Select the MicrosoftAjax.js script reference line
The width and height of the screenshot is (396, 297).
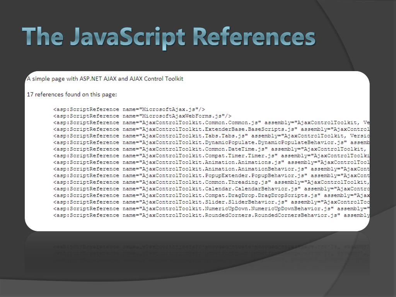pyautogui.click(x=129, y=109)
